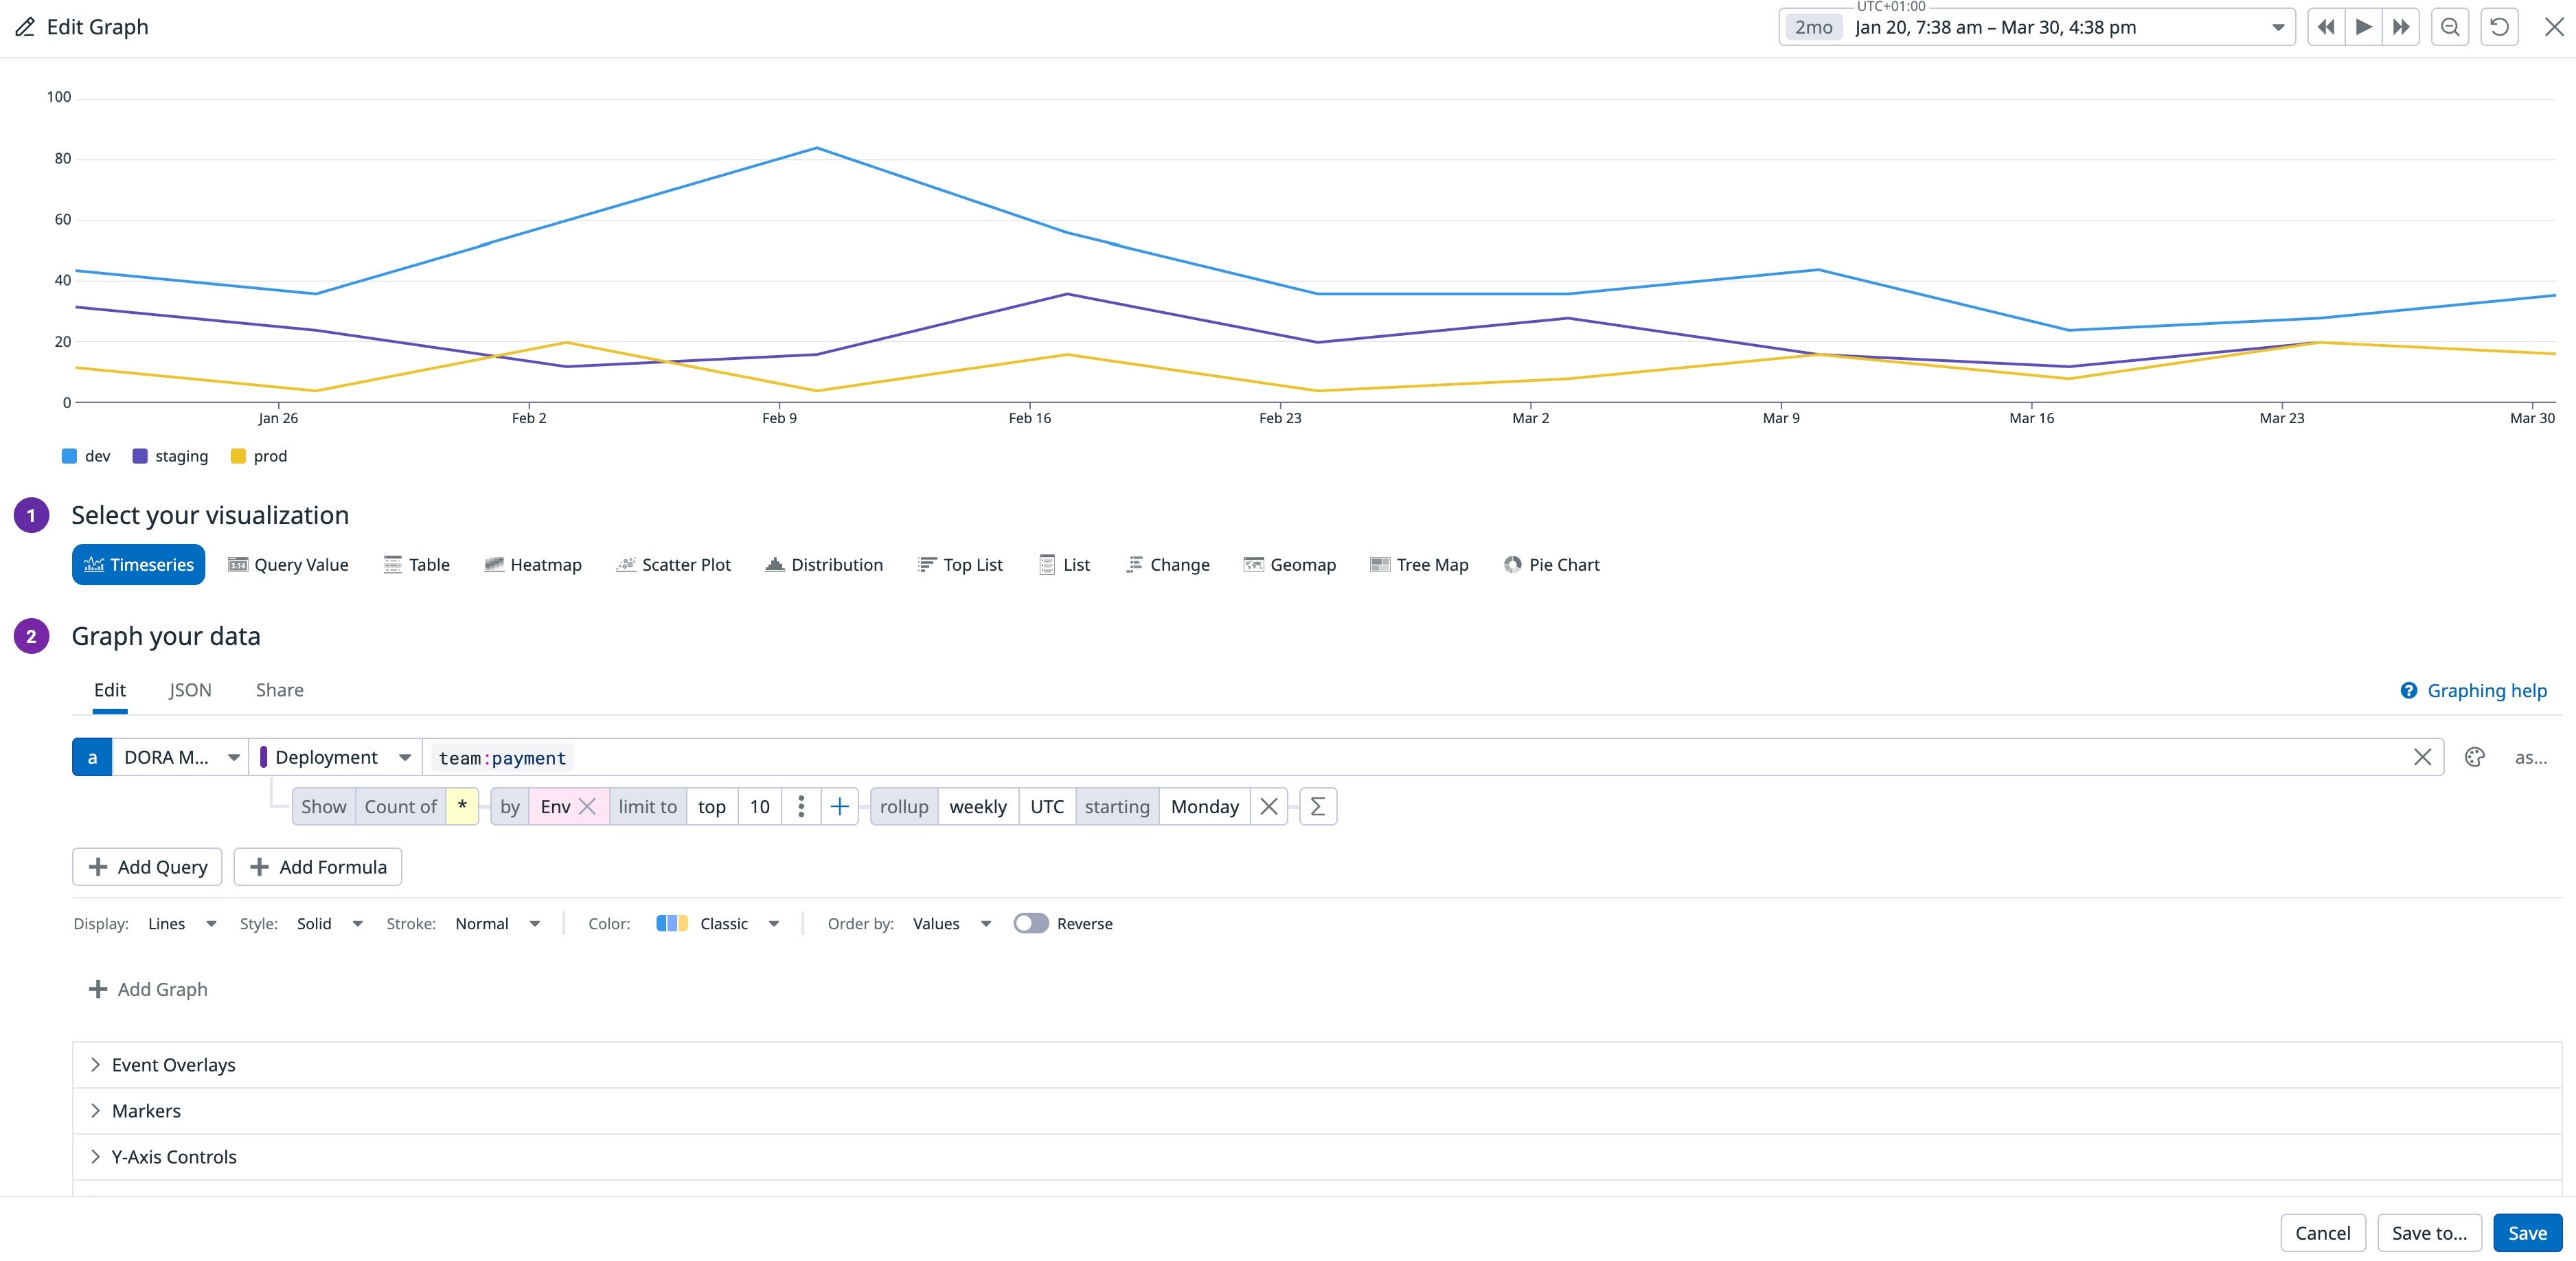2576x1261 pixels.
Task: Open the Share tab
Action: pyautogui.click(x=279, y=690)
